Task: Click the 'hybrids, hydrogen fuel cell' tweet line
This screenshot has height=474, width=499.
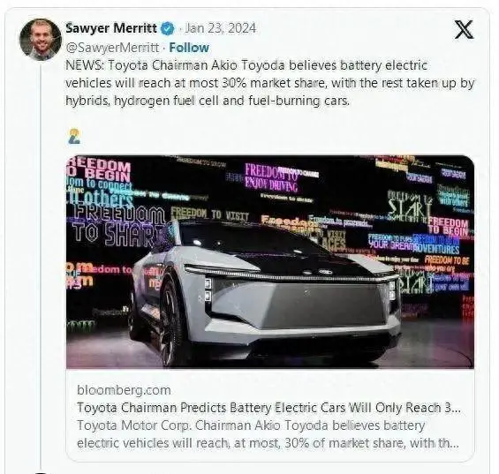Action: click(208, 101)
